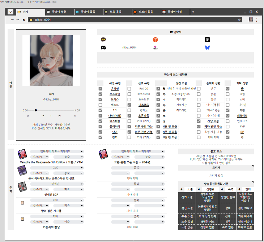The width and height of the screenshot is (264, 242).
Task: Toggle the 단문 play style checkbox
Action: coord(199,89)
